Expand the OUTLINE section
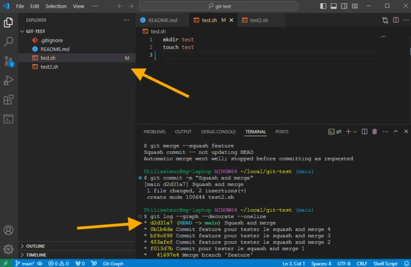The width and height of the screenshot is (411, 267). click(x=35, y=246)
